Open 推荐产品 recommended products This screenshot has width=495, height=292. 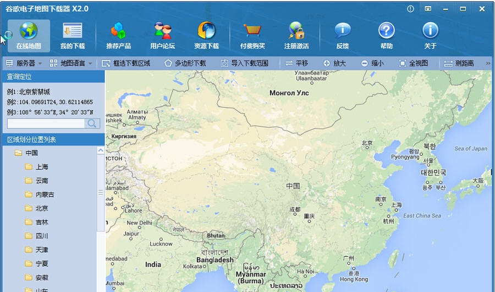point(118,36)
